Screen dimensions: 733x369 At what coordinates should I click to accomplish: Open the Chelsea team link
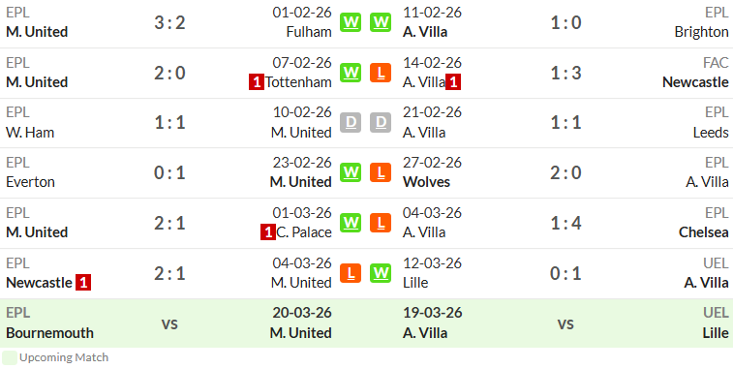tap(704, 232)
